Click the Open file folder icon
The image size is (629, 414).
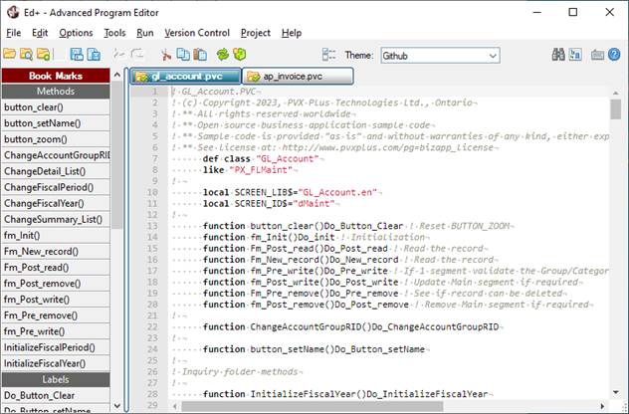click(x=12, y=55)
